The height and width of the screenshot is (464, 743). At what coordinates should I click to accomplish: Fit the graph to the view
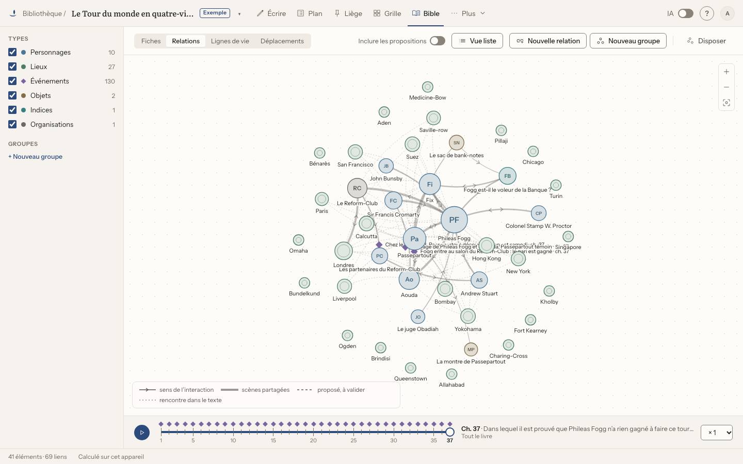[726, 103]
